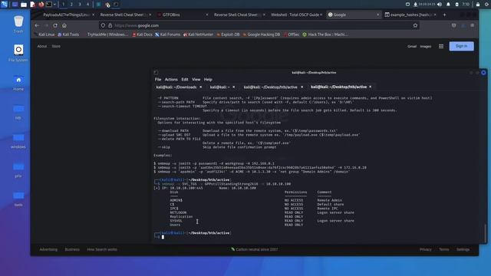Image resolution: width=491 pixels, height=276 pixels.
Task: Switch to workspace 2
Action: [x=71, y=5]
